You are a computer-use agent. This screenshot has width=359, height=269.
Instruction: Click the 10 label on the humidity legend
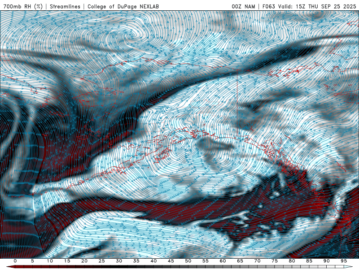50,261
